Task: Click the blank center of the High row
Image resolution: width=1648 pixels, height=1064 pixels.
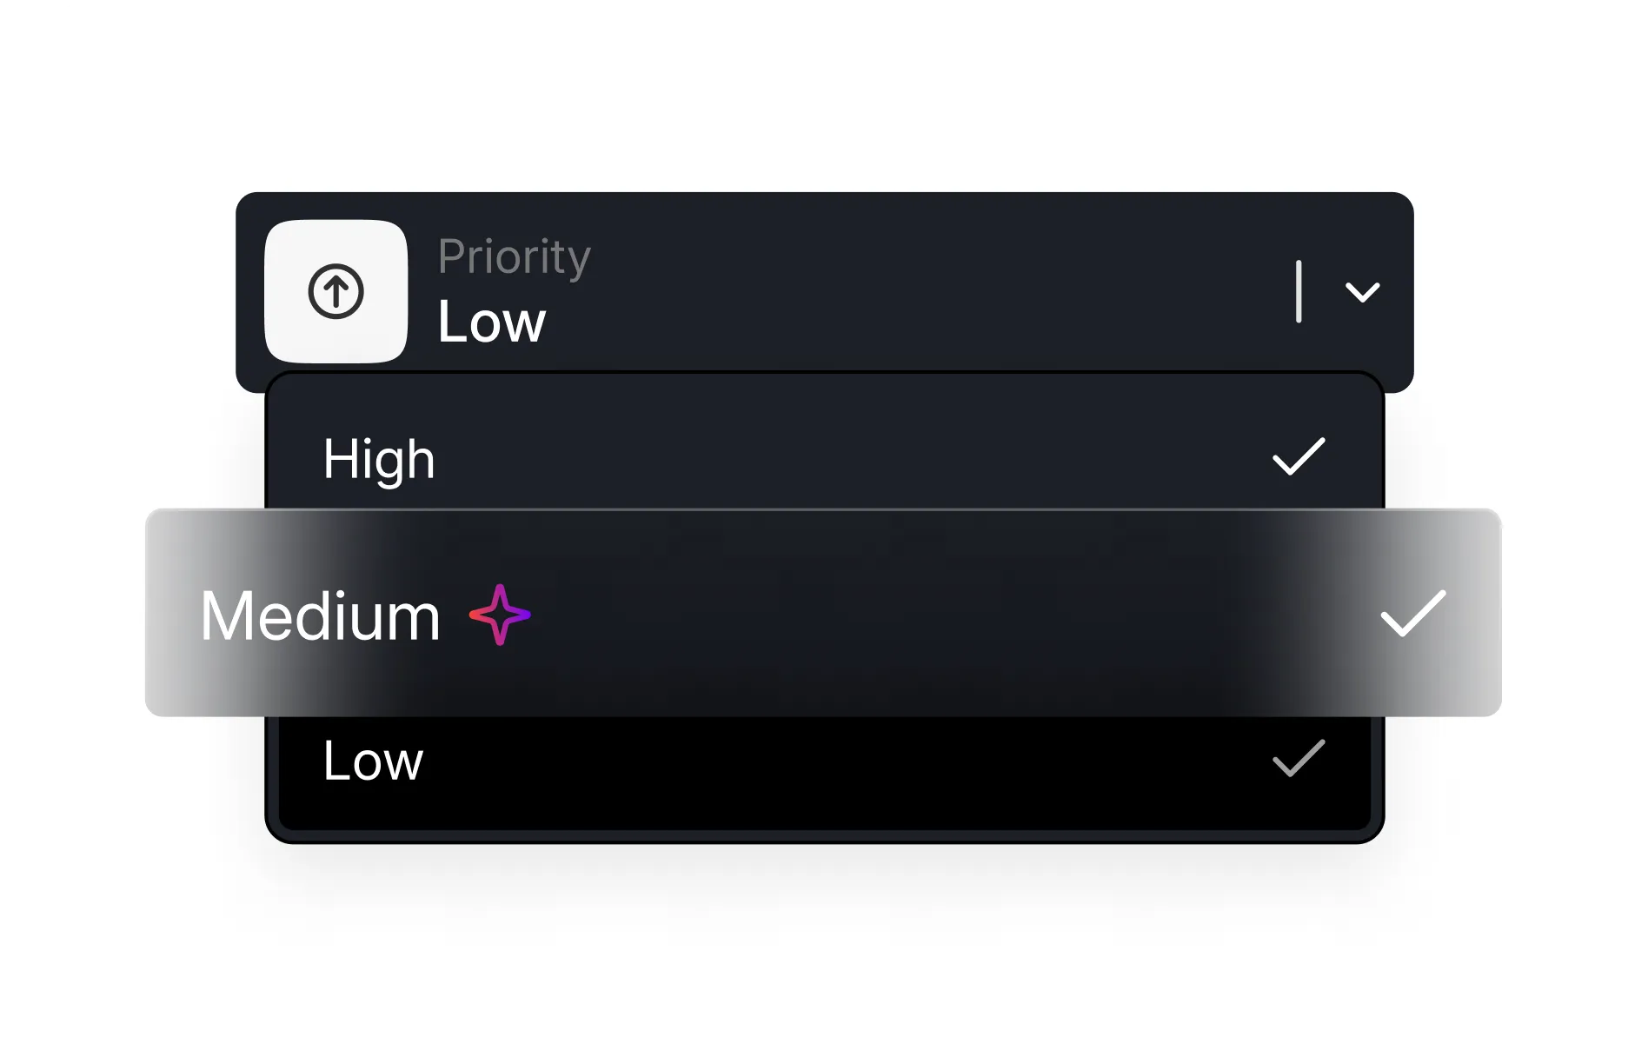Action: pyautogui.click(x=826, y=457)
